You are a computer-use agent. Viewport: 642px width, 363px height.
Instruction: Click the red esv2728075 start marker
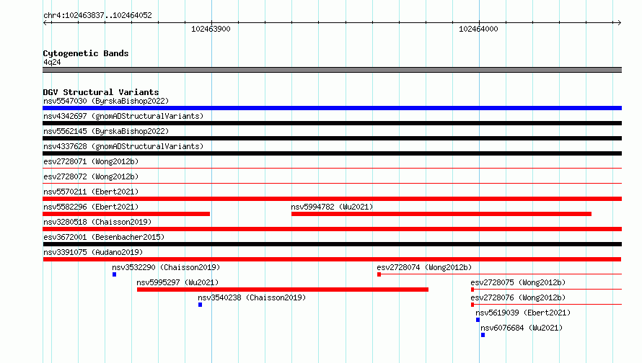[472, 290]
